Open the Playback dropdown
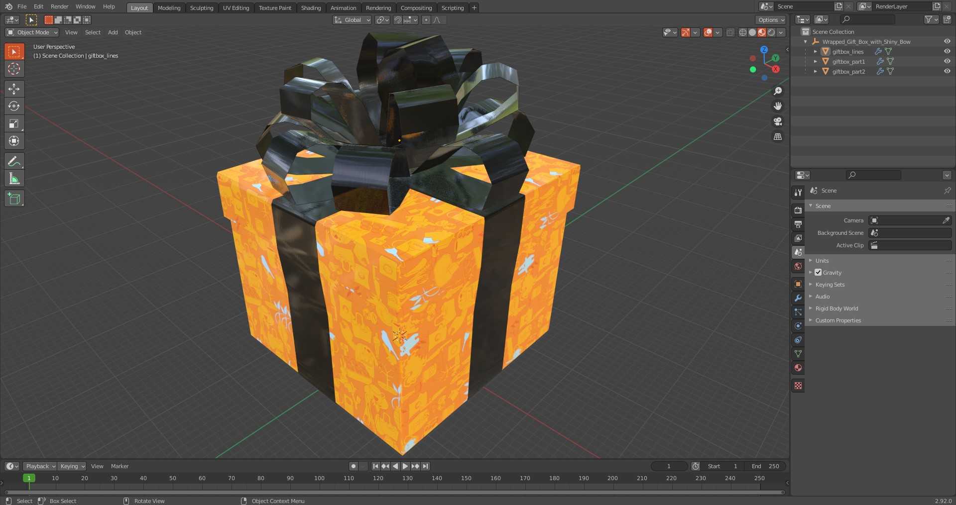The width and height of the screenshot is (956, 505). [40, 466]
